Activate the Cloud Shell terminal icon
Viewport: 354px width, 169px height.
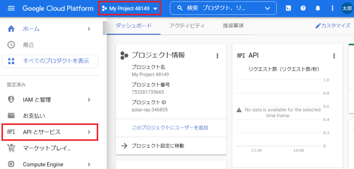coord(288,8)
